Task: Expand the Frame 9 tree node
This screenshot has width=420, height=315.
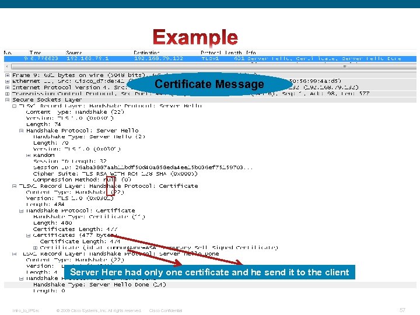Action: (x=7, y=75)
